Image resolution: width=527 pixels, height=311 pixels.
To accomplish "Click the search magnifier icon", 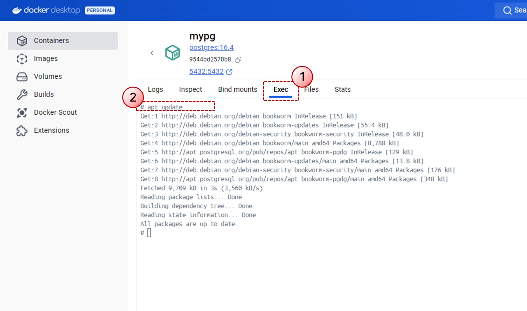I will [507, 11].
